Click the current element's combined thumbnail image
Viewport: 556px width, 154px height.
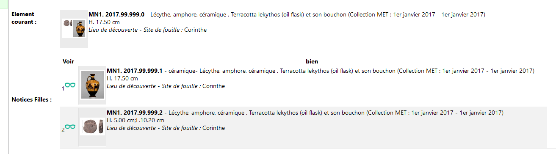coord(74,28)
